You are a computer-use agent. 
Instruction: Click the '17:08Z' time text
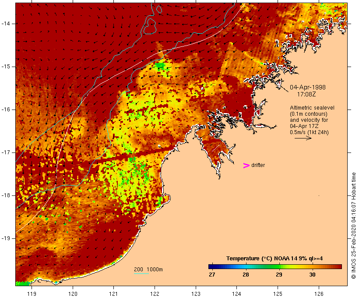click(x=306, y=94)
